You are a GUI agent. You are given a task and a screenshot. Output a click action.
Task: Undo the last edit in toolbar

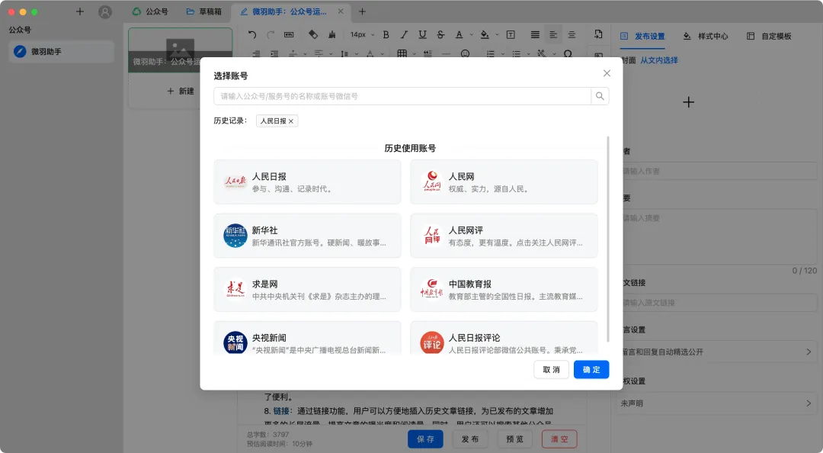(252, 34)
